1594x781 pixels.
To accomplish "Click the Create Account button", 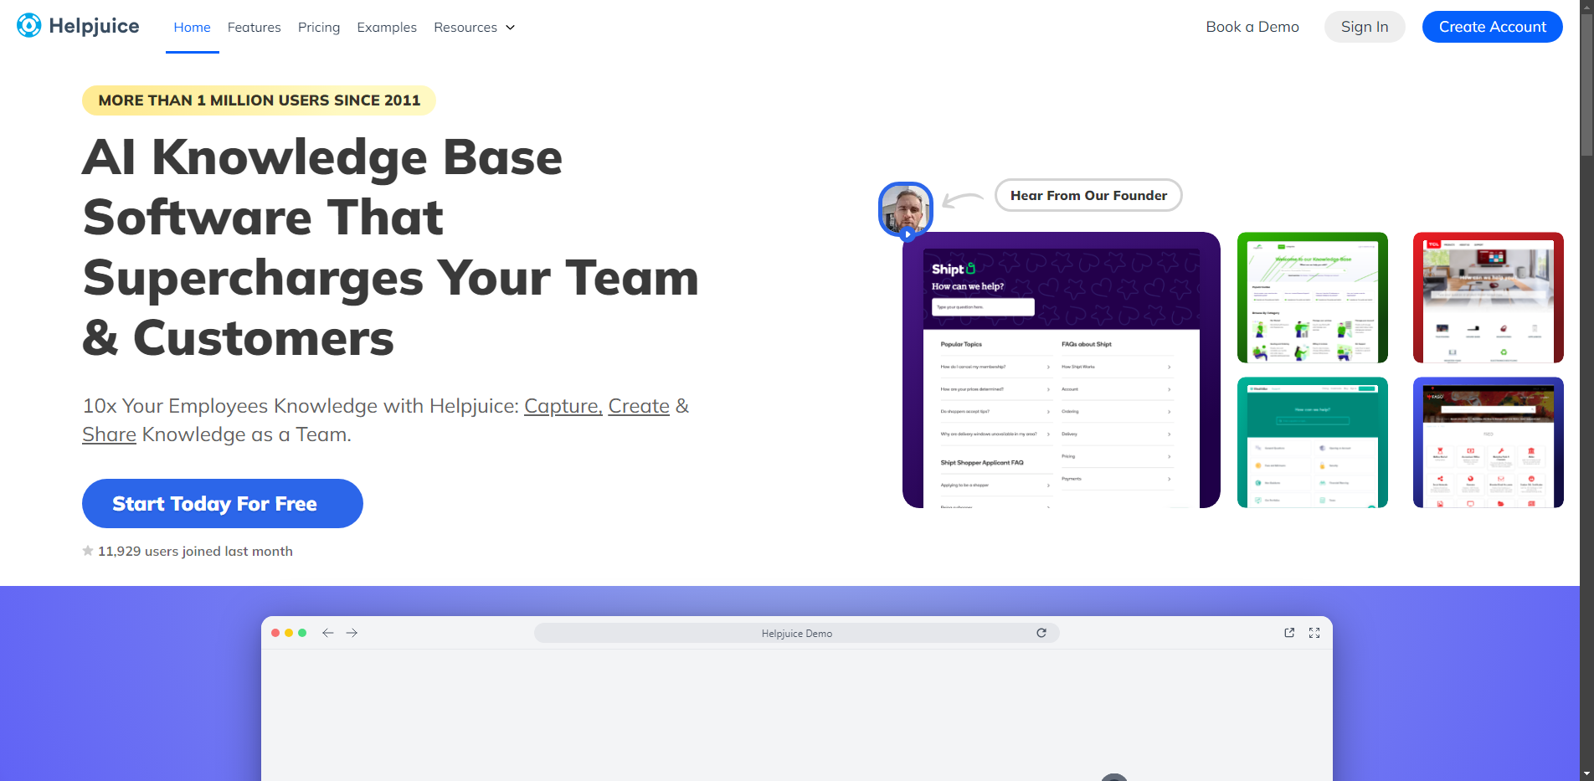I will coord(1492,27).
